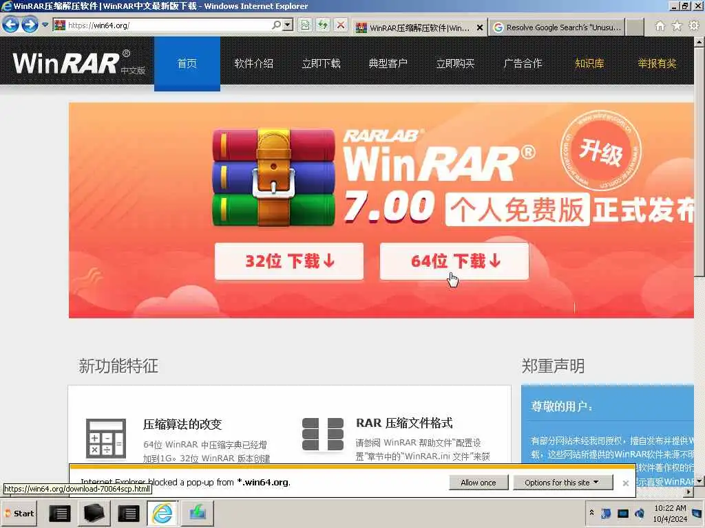Image resolution: width=705 pixels, height=528 pixels.
Task: Open the 知识库 navigation link
Action: (x=589, y=64)
